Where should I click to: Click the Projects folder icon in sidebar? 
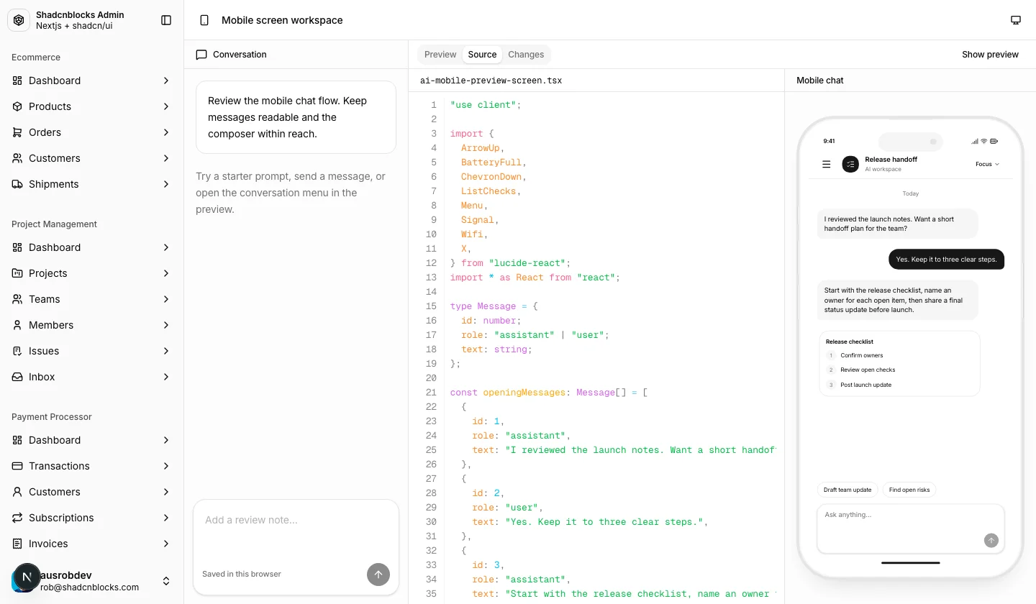17,273
